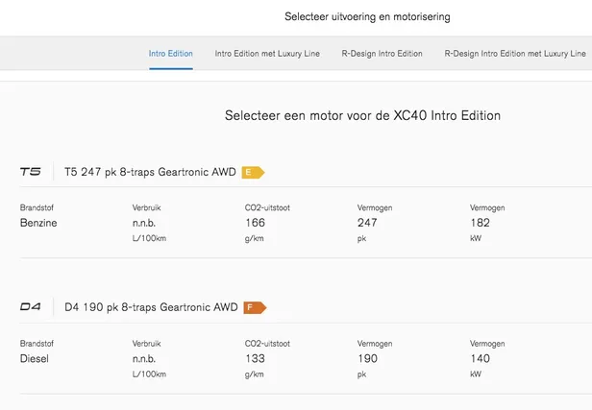Click the yellow E energy label icon
The height and width of the screenshot is (410, 592).
point(253,173)
